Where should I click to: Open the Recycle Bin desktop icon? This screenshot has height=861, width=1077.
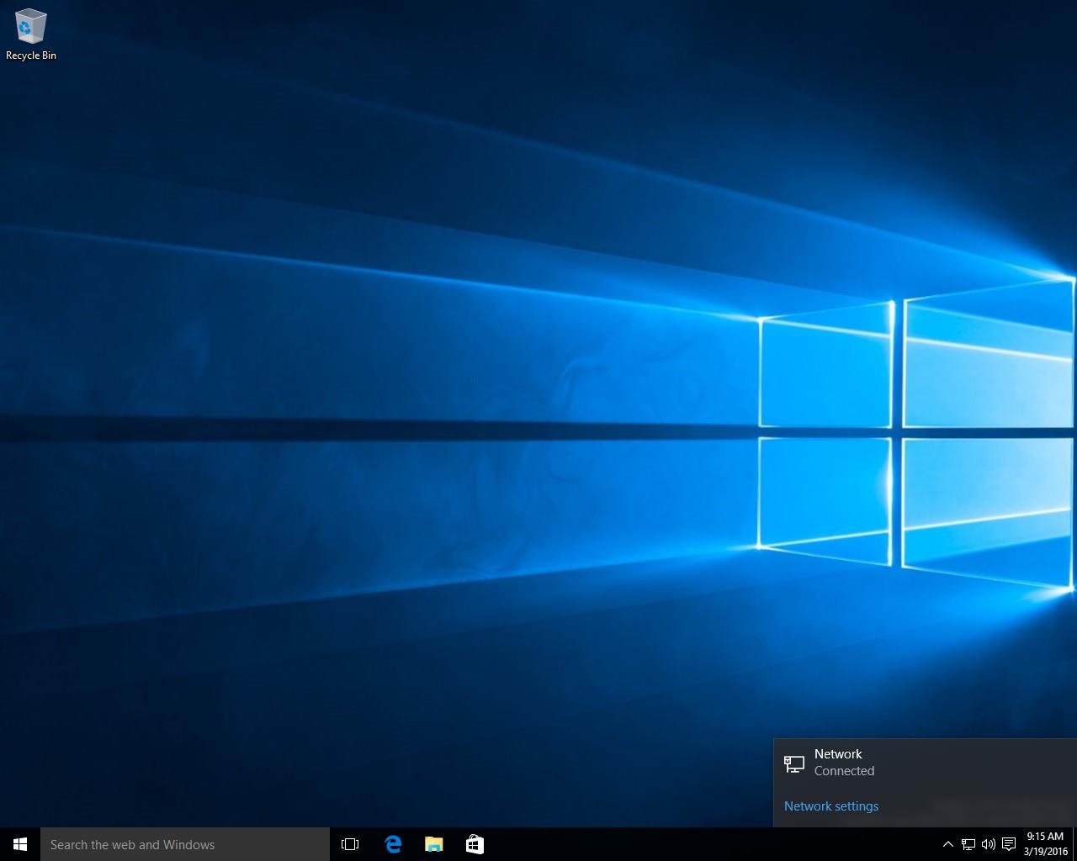31,35
